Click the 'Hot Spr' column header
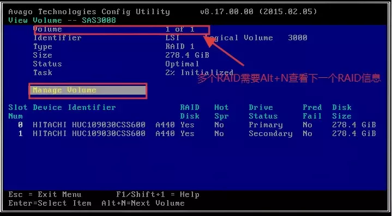This screenshot has height=216, width=392. tap(221, 112)
